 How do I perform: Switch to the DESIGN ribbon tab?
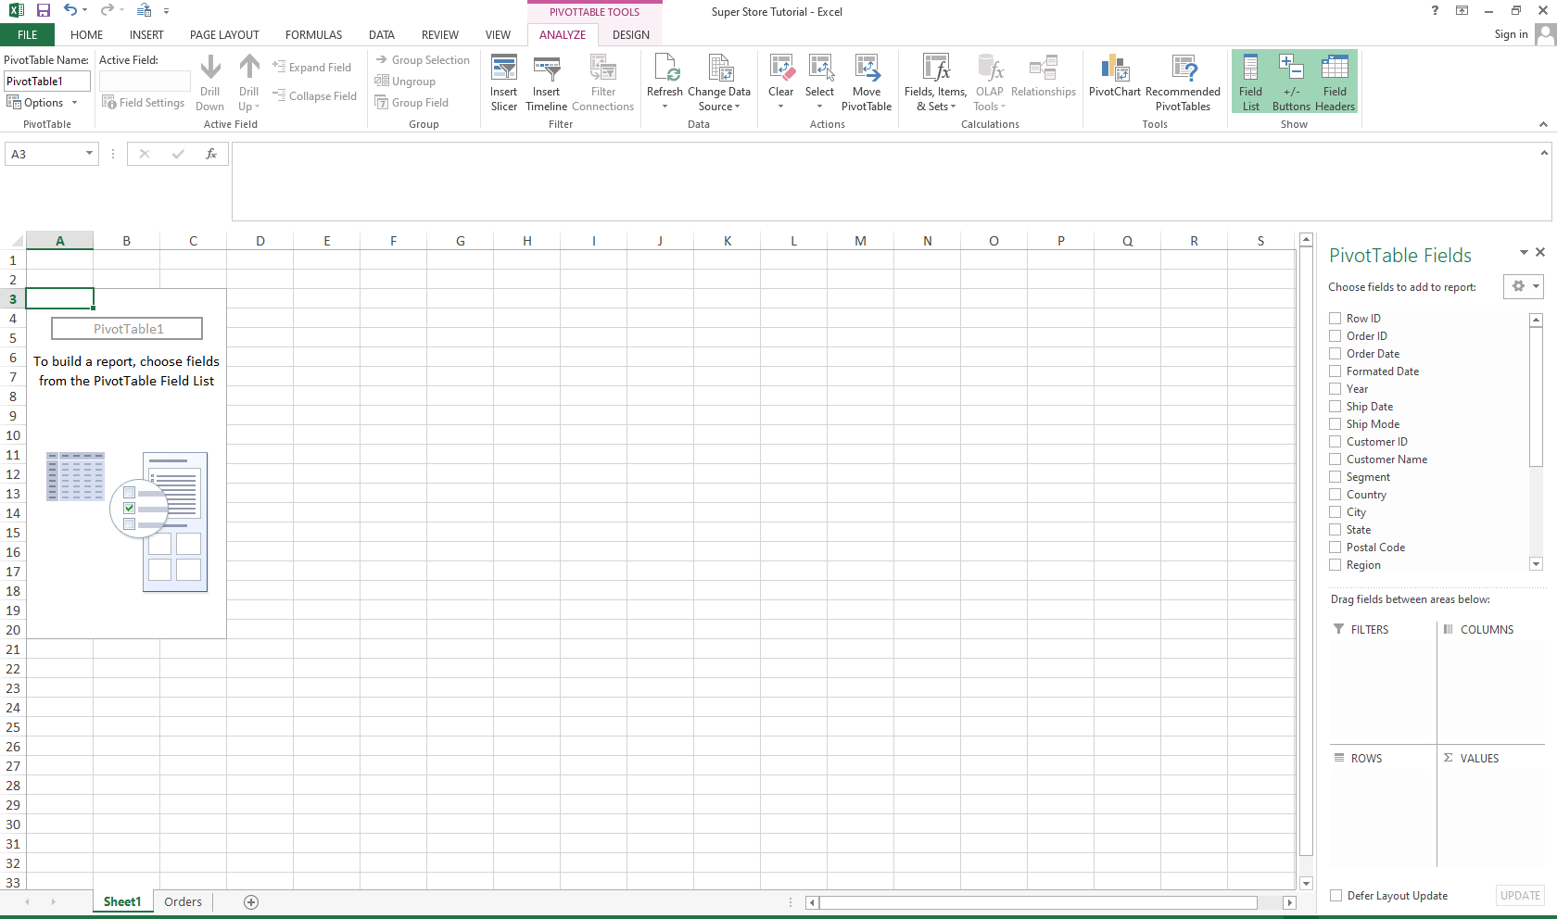[630, 34]
